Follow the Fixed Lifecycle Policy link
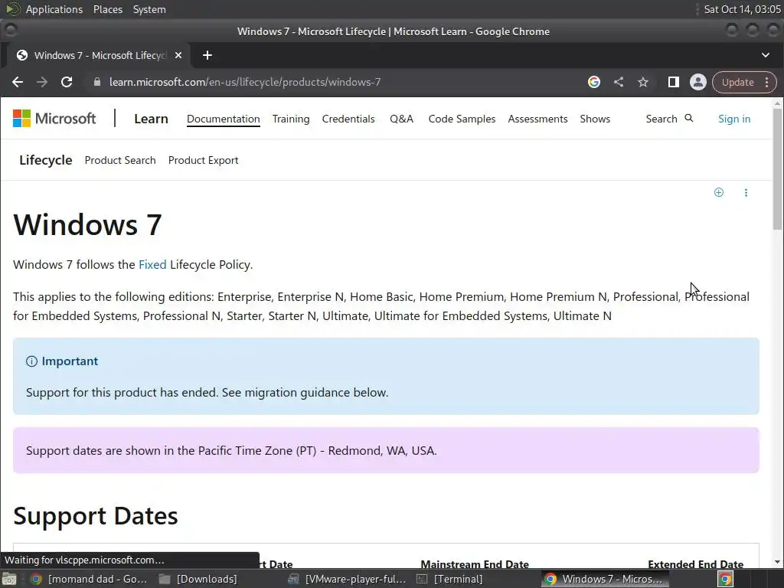Screen dimensions: 784x588 (x=152, y=264)
